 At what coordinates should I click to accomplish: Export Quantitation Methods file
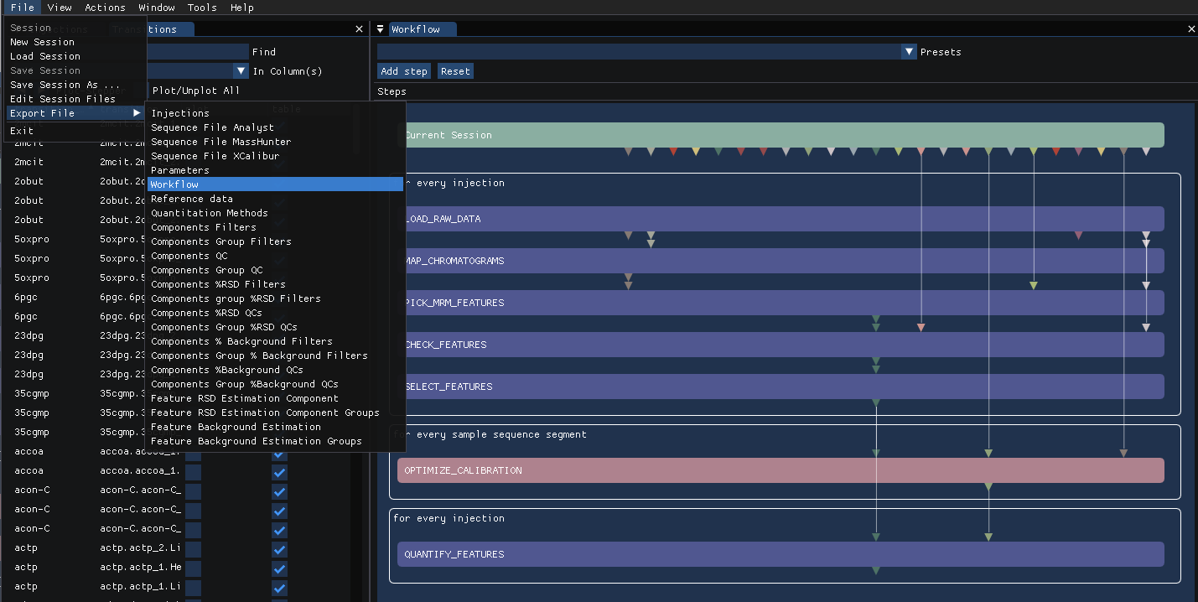point(276,213)
